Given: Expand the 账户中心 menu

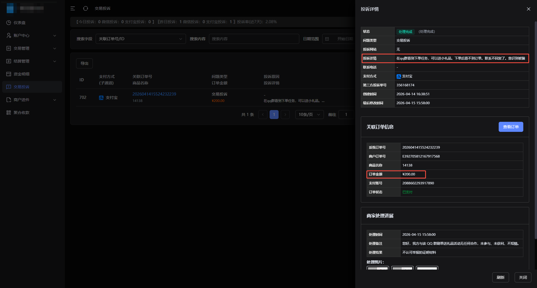Looking at the screenshot, I should tap(32, 35).
